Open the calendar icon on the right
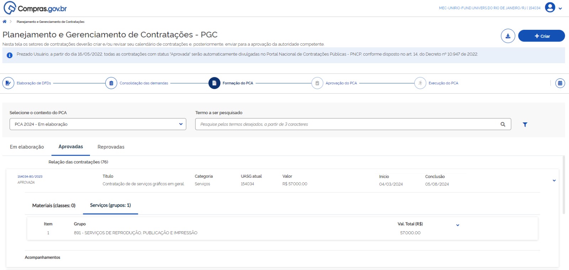 pyautogui.click(x=560, y=83)
